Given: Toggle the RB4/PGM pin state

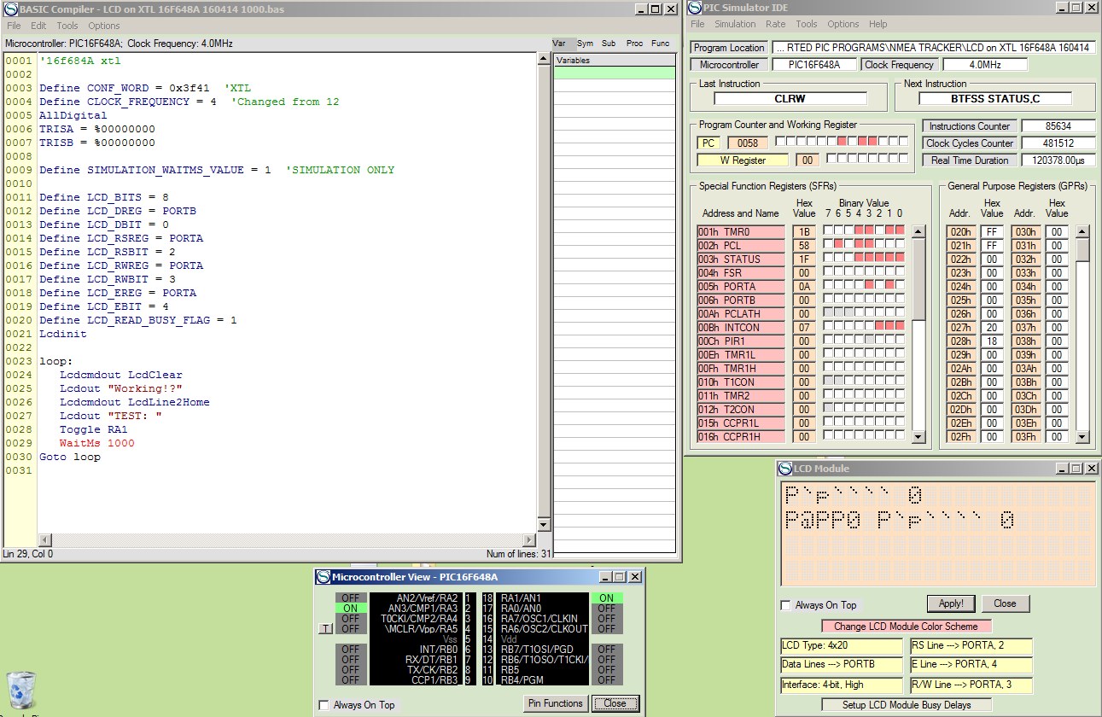Looking at the screenshot, I should pyautogui.click(x=606, y=680).
